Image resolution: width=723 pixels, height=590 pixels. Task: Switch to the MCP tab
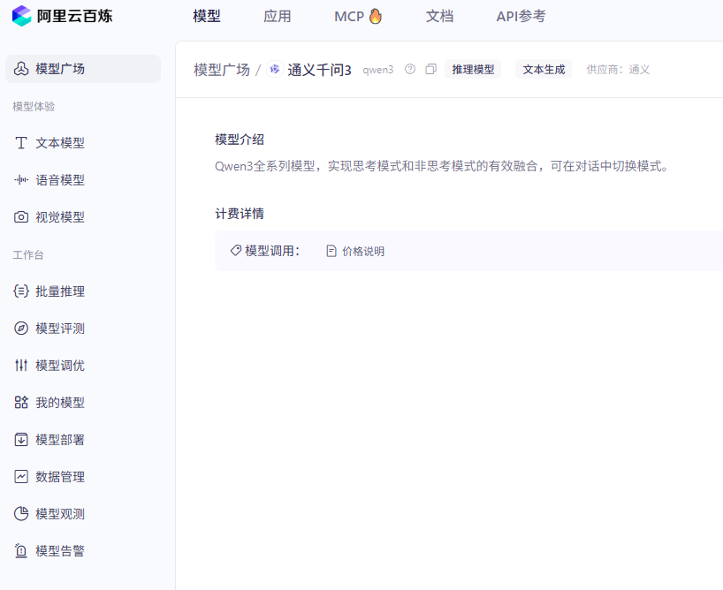point(357,16)
